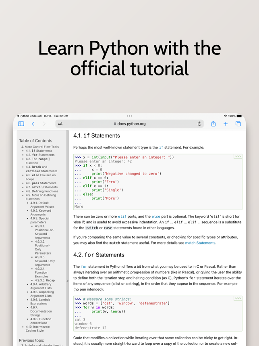Image resolution: width=259 pixels, height=346 pixels.
Task: Open '4.9.5. Unpacking Argument Lists' entry
Action: click(x=42, y=294)
